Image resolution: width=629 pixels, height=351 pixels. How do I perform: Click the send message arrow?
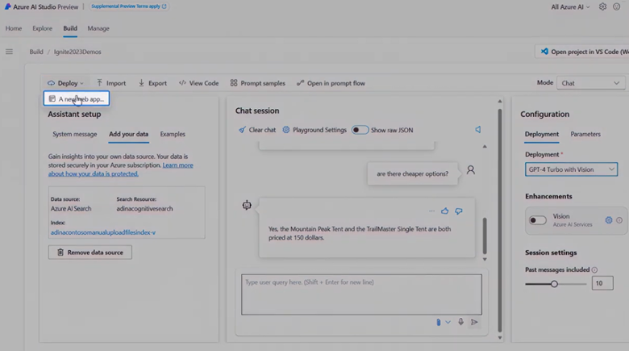tap(474, 322)
